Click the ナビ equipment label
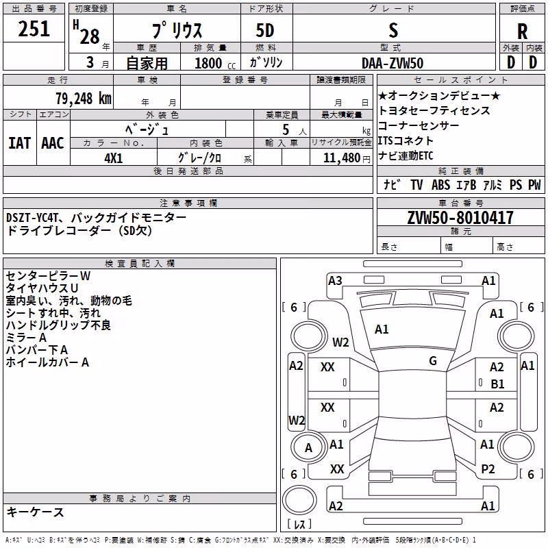The image size is (548, 548). click(391, 184)
